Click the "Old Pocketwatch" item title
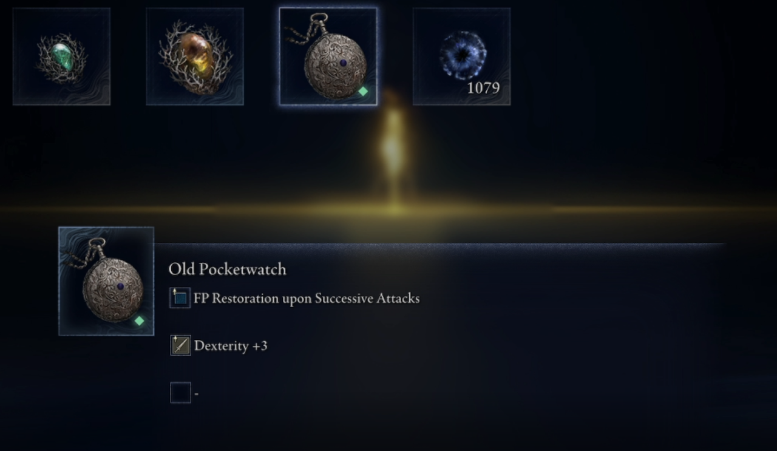The image size is (777, 451). (x=227, y=270)
